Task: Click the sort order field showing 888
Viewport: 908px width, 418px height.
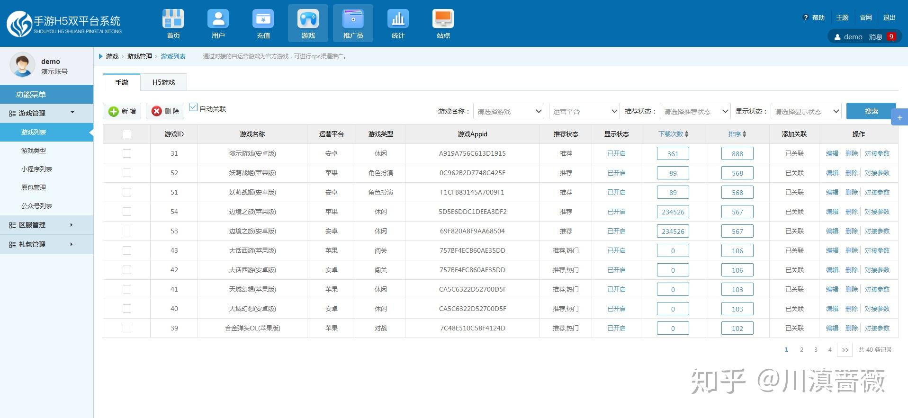Action: point(737,154)
